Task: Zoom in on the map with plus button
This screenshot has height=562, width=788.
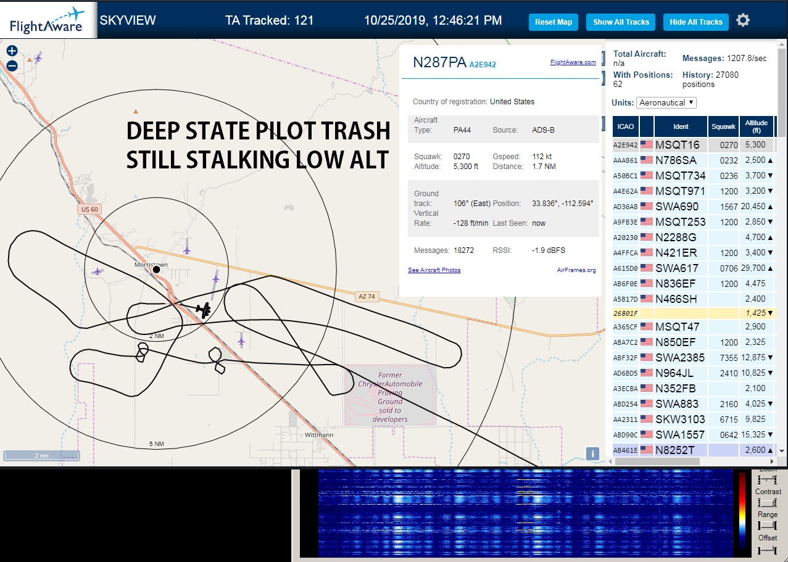Action: (x=12, y=51)
